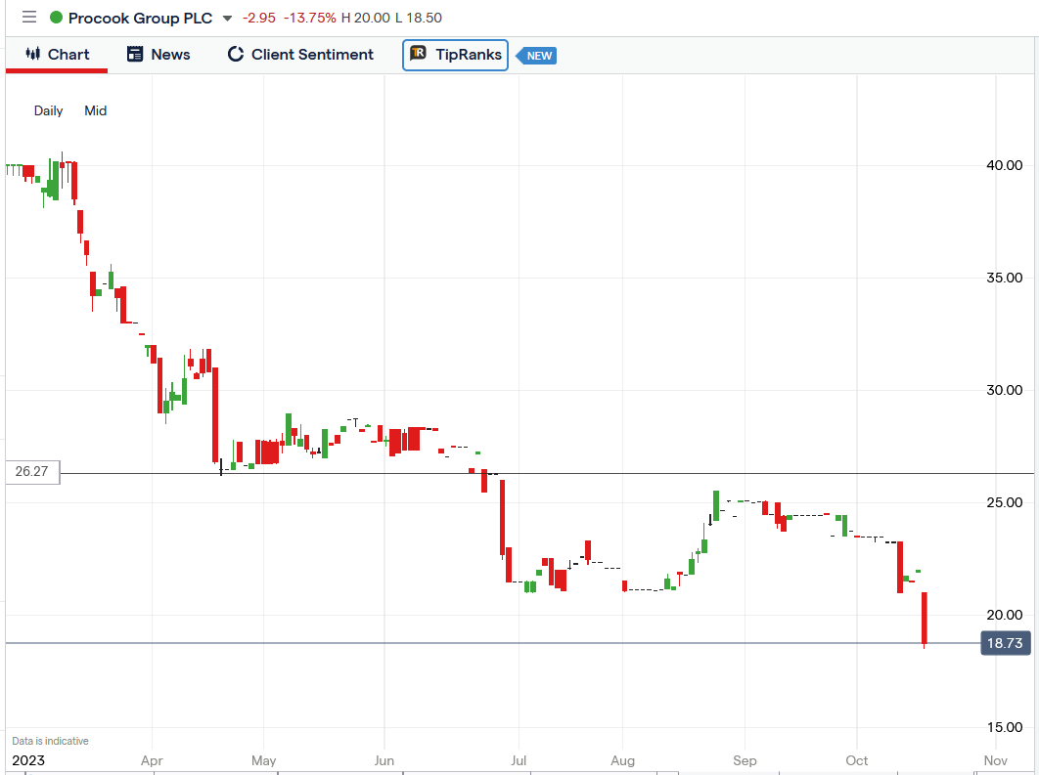1039x775 pixels.
Task: Click the Nov date axis label
Action: [995, 760]
